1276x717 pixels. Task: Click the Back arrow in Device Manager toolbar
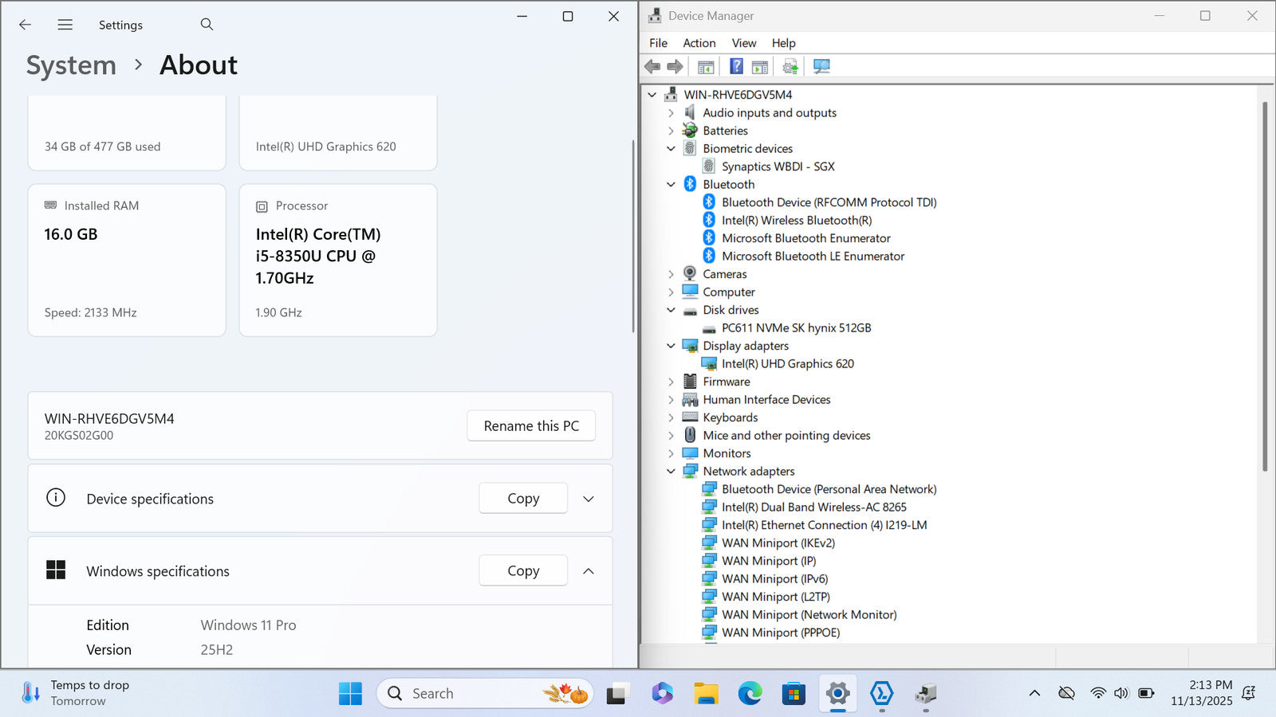[x=652, y=67]
